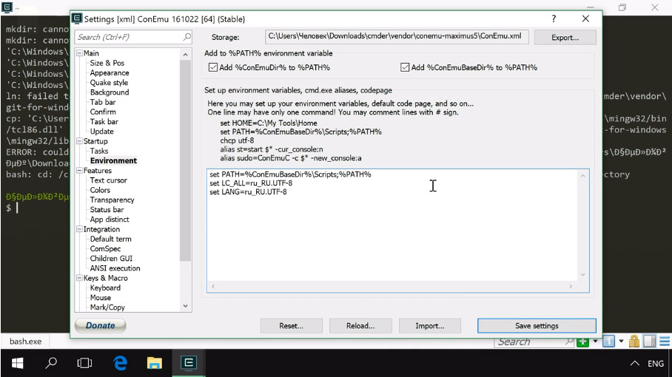Select the Tab bar settings page

click(x=102, y=102)
